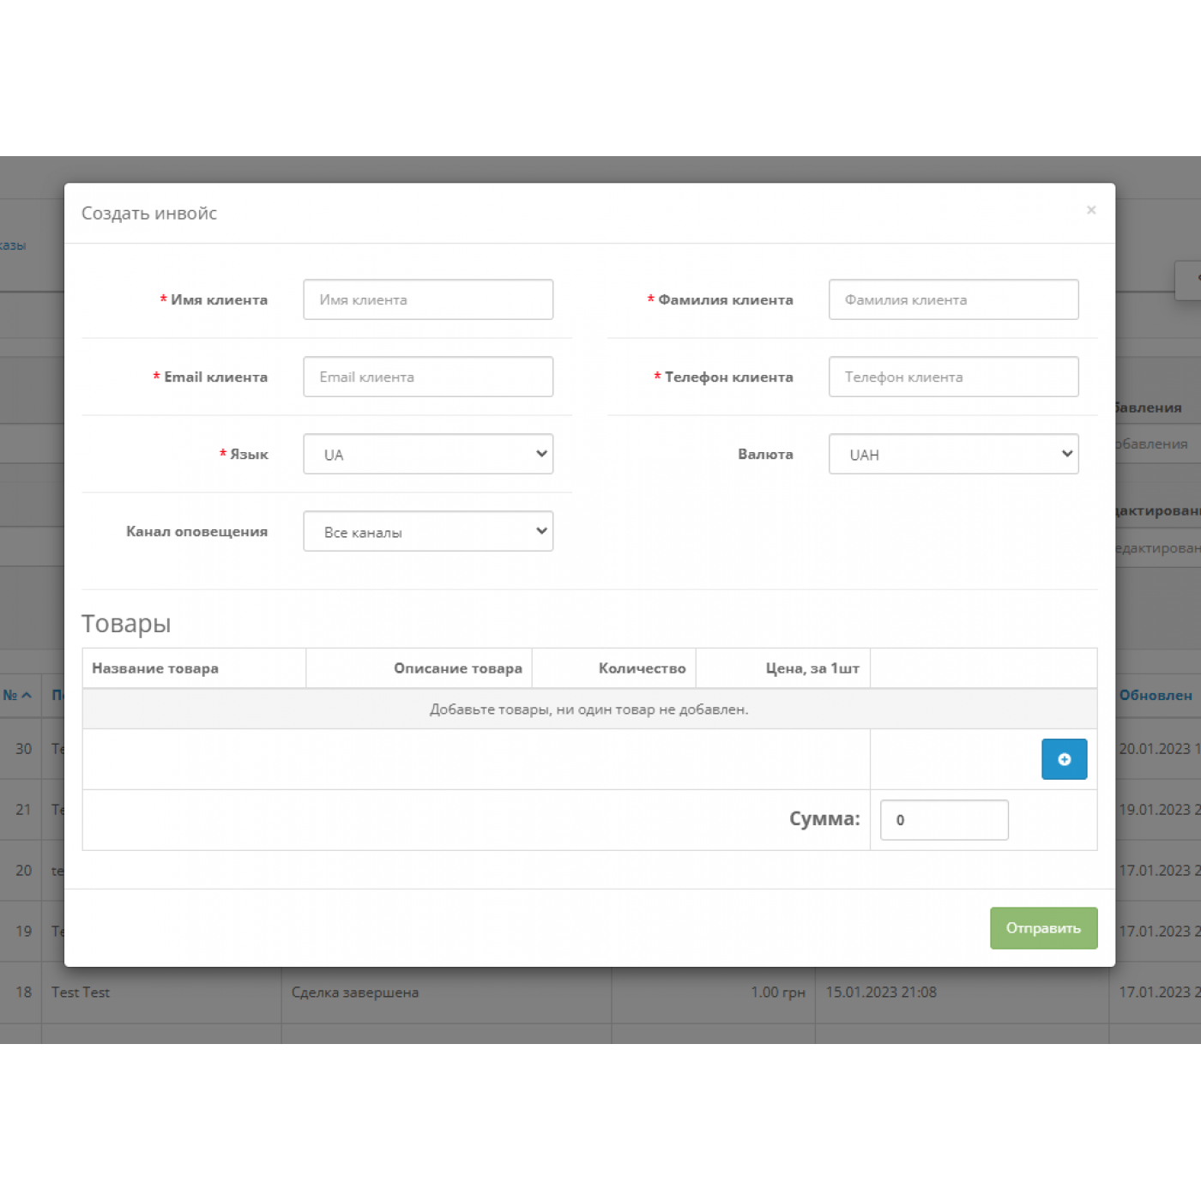Click the Сумма total field
Screen dimensions: 1201x1201
point(944,820)
